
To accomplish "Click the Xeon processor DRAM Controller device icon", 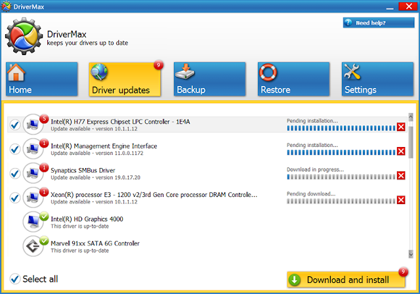I will coord(33,198).
